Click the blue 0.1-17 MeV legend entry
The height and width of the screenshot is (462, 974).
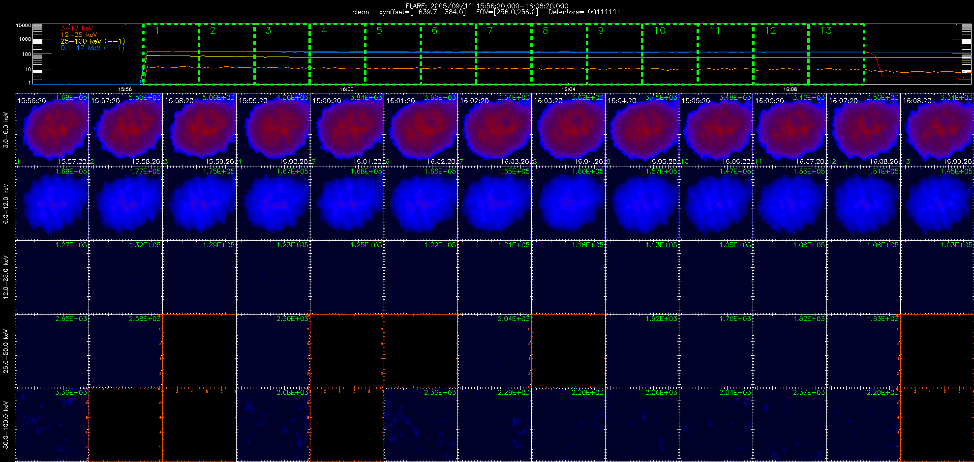coord(92,48)
